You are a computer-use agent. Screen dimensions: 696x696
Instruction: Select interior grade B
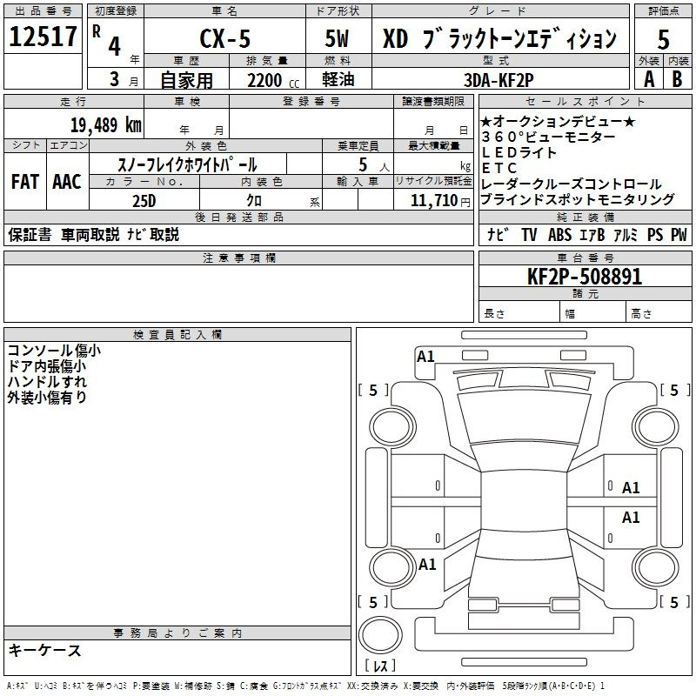click(677, 79)
